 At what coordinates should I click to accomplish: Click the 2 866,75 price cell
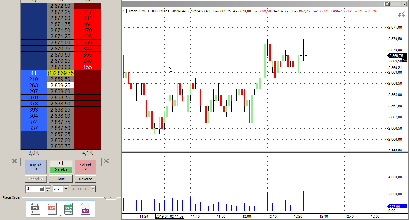(60, 146)
